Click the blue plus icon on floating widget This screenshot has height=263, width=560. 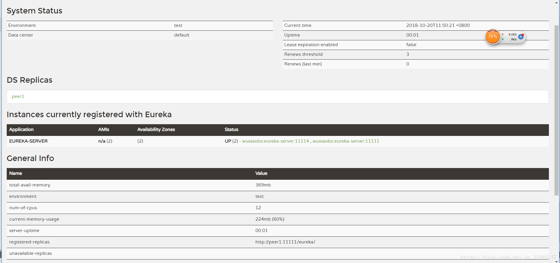[521, 37]
